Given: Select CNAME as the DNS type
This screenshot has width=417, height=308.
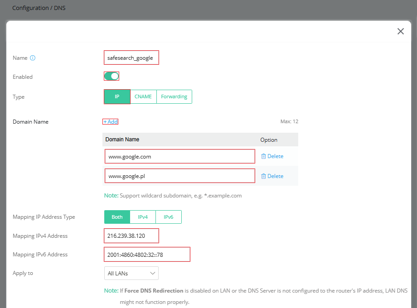Looking at the screenshot, I should tap(143, 97).
